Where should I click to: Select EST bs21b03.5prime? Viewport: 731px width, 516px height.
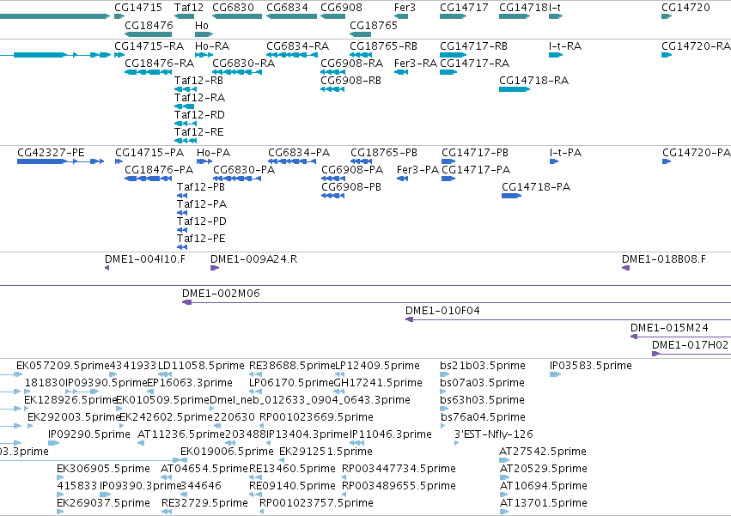[x=483, y=366]
